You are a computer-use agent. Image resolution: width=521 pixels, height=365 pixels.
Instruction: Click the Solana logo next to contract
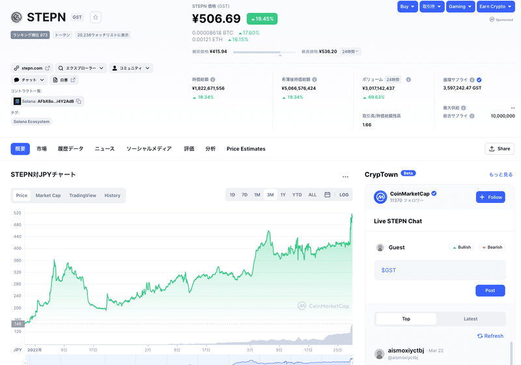(18, 101)
